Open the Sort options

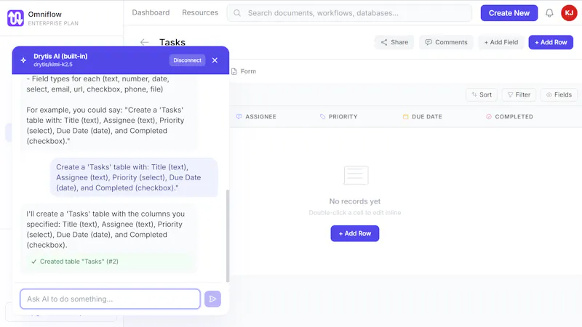click(482, 94)
